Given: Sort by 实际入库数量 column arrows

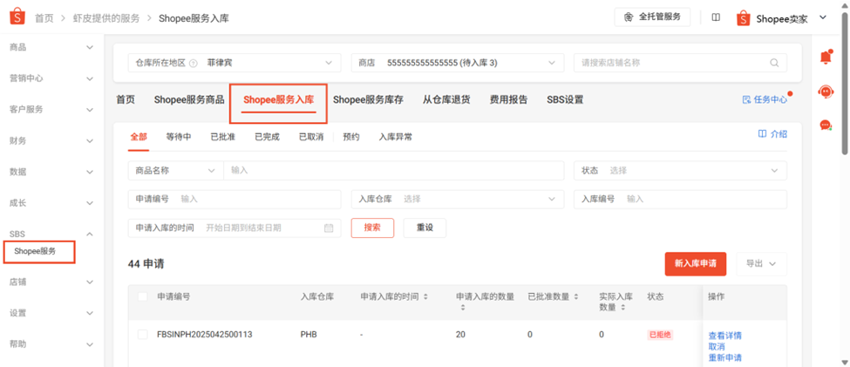Looking at the screenshot, I should pos(622,308).
